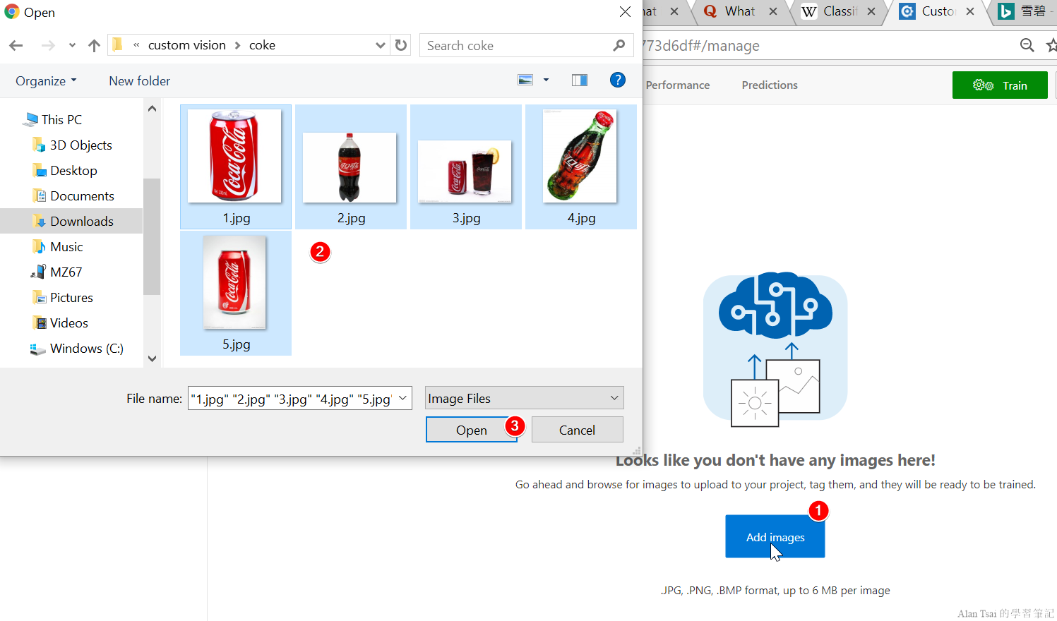Click the Back arrow in Open dialog

tap(16, 45)
